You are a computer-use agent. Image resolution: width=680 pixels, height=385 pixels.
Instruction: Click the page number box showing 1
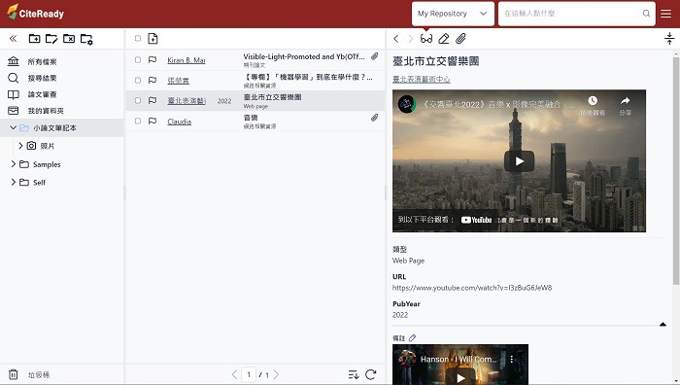click(249, 374)
